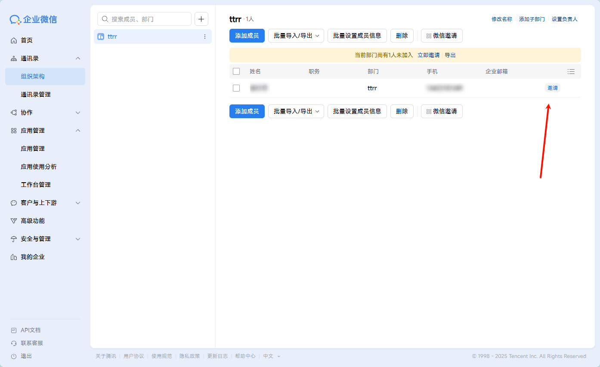
Task: Check the checkbox for the ttrr member row
Action: click(236, 88)
